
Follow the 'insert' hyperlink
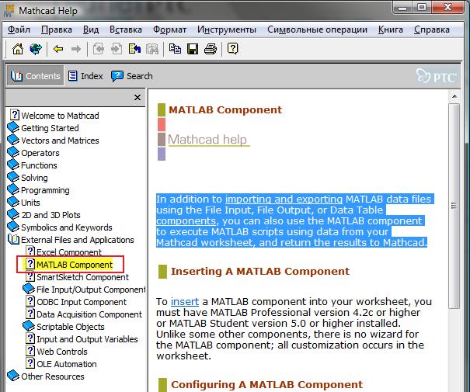(x=185, y=301)
